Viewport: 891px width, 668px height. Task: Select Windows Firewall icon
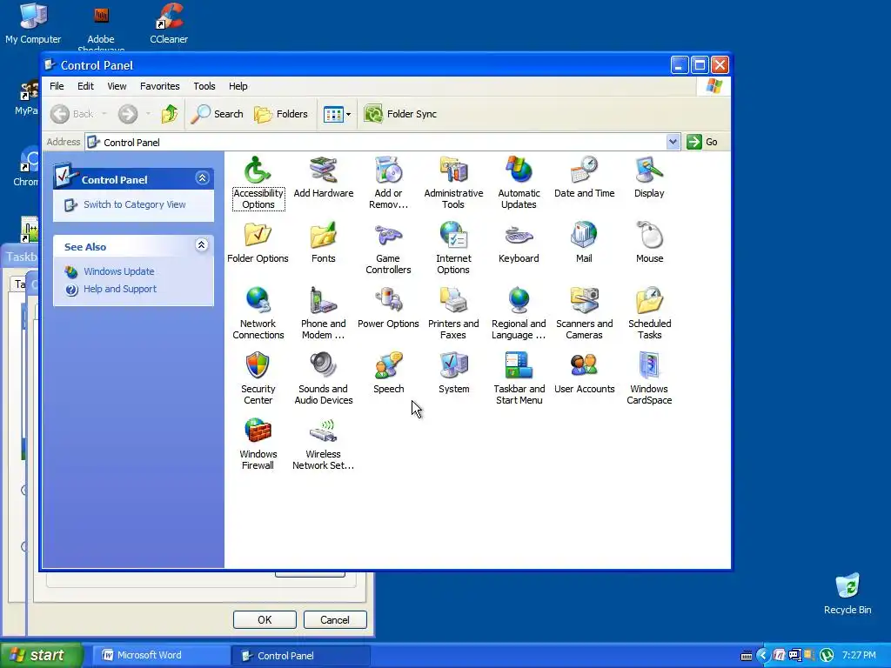coord(258,444)
